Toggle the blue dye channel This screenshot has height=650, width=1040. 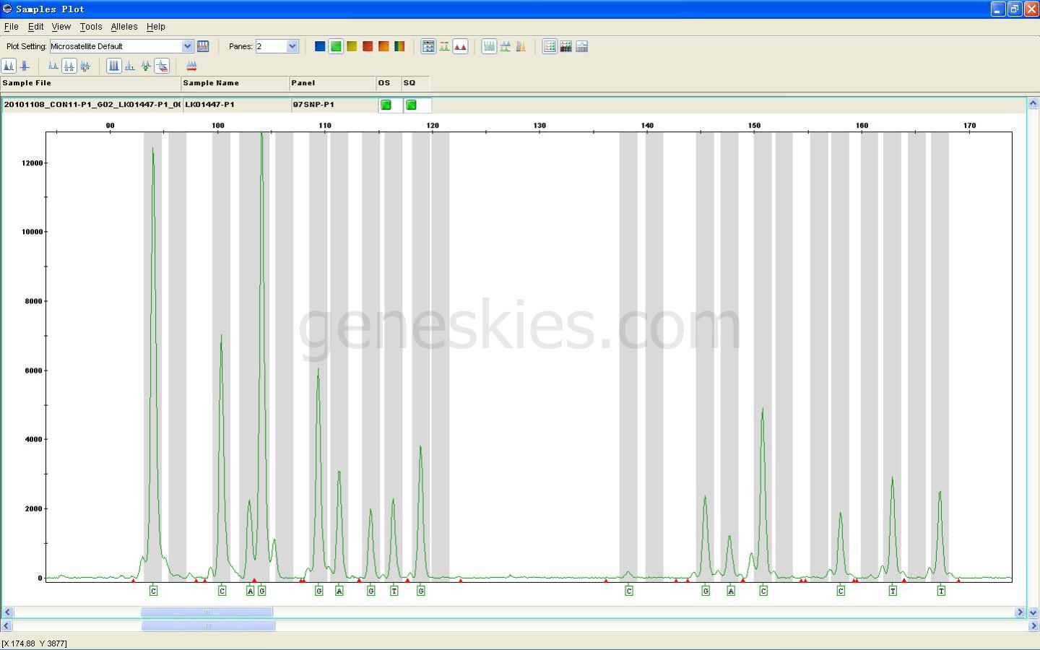point(320,46)
